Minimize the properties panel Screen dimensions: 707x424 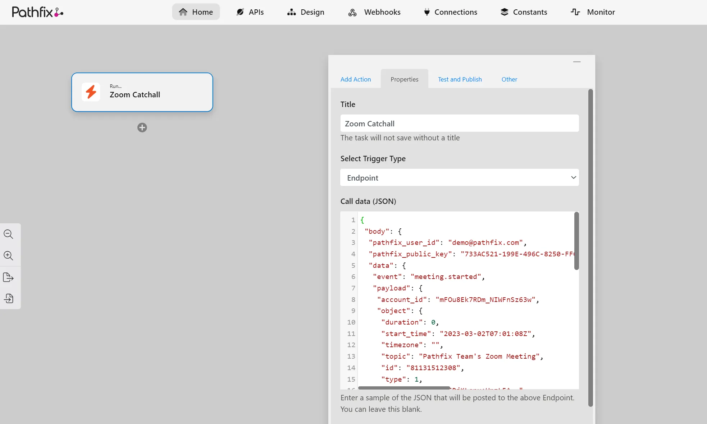[577, 62]
